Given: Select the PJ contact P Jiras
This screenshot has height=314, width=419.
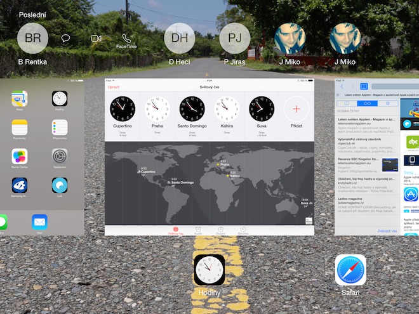Looking at the screenshot, I should tap(235, 38).
